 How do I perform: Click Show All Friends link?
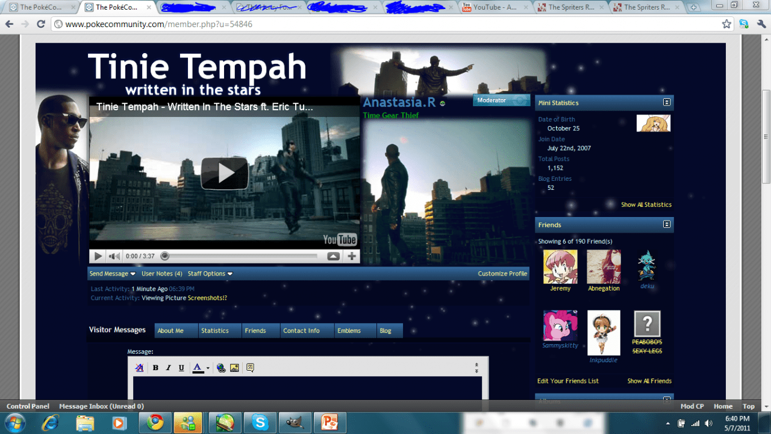(649, 381)
